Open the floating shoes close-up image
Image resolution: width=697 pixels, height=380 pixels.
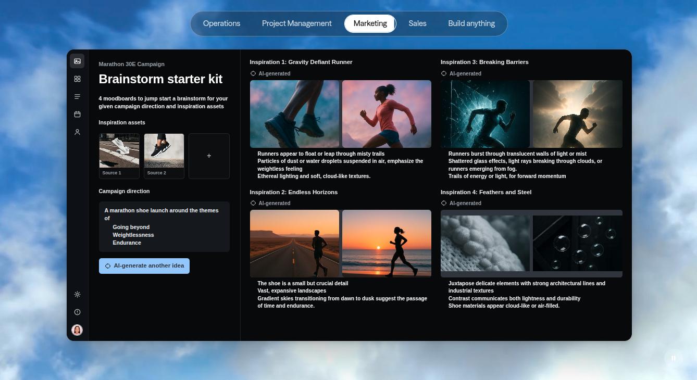coord(294,114)
